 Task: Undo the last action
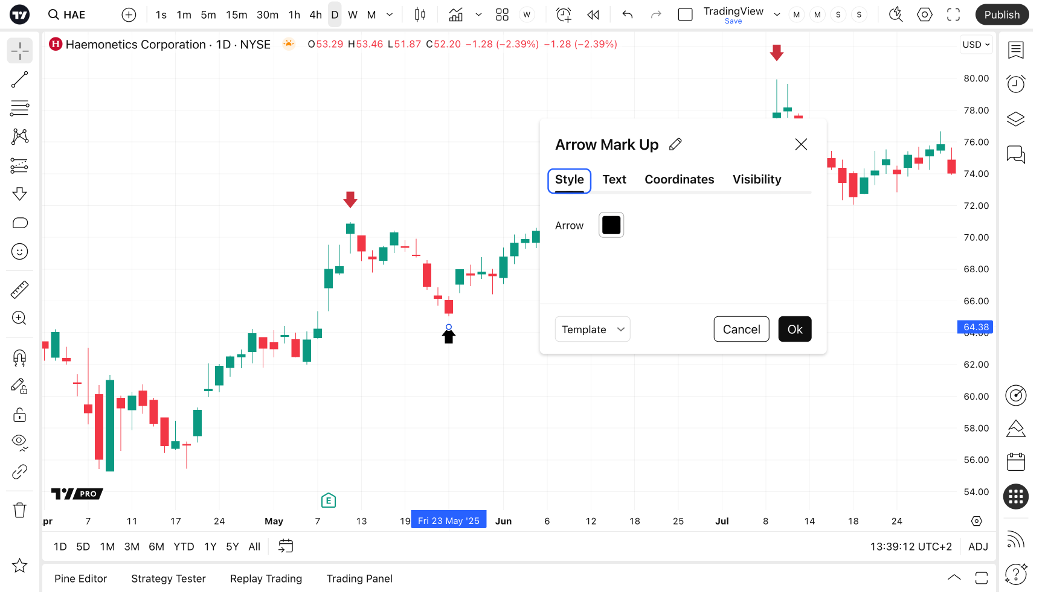[628, 14]
